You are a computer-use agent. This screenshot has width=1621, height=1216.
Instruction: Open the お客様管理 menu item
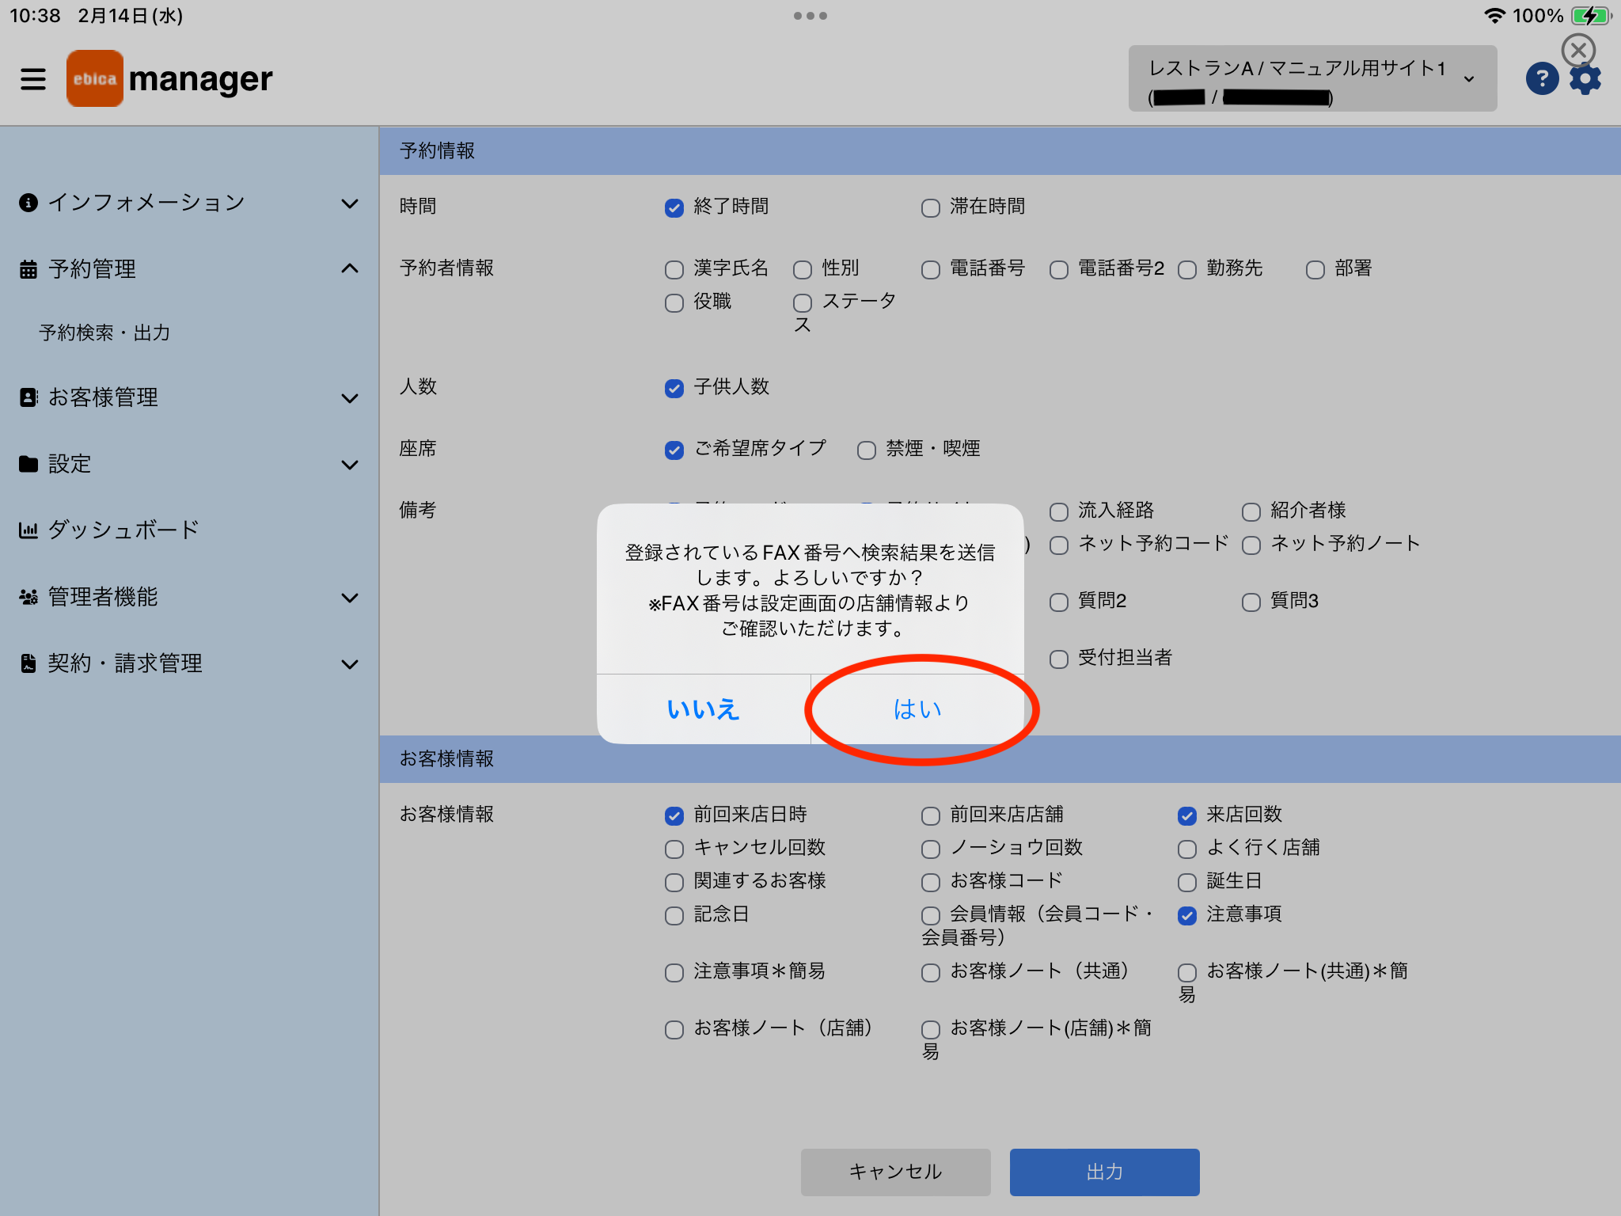tap(103, 397)
